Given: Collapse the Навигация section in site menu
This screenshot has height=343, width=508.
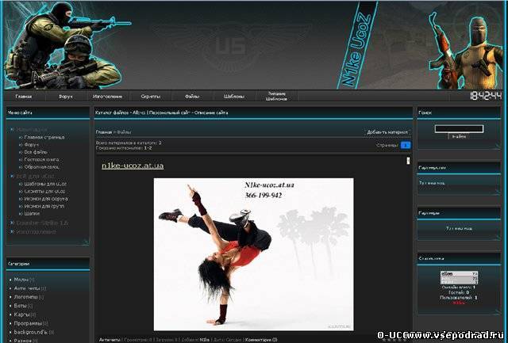Looking at the screenshot, I should (32, 130).
